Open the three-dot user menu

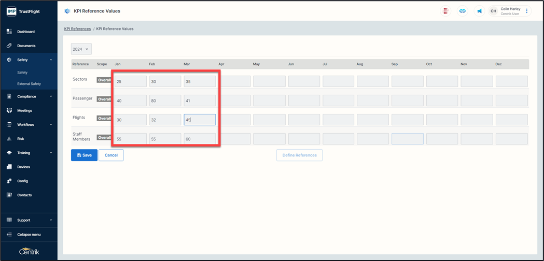click(527, 11)
